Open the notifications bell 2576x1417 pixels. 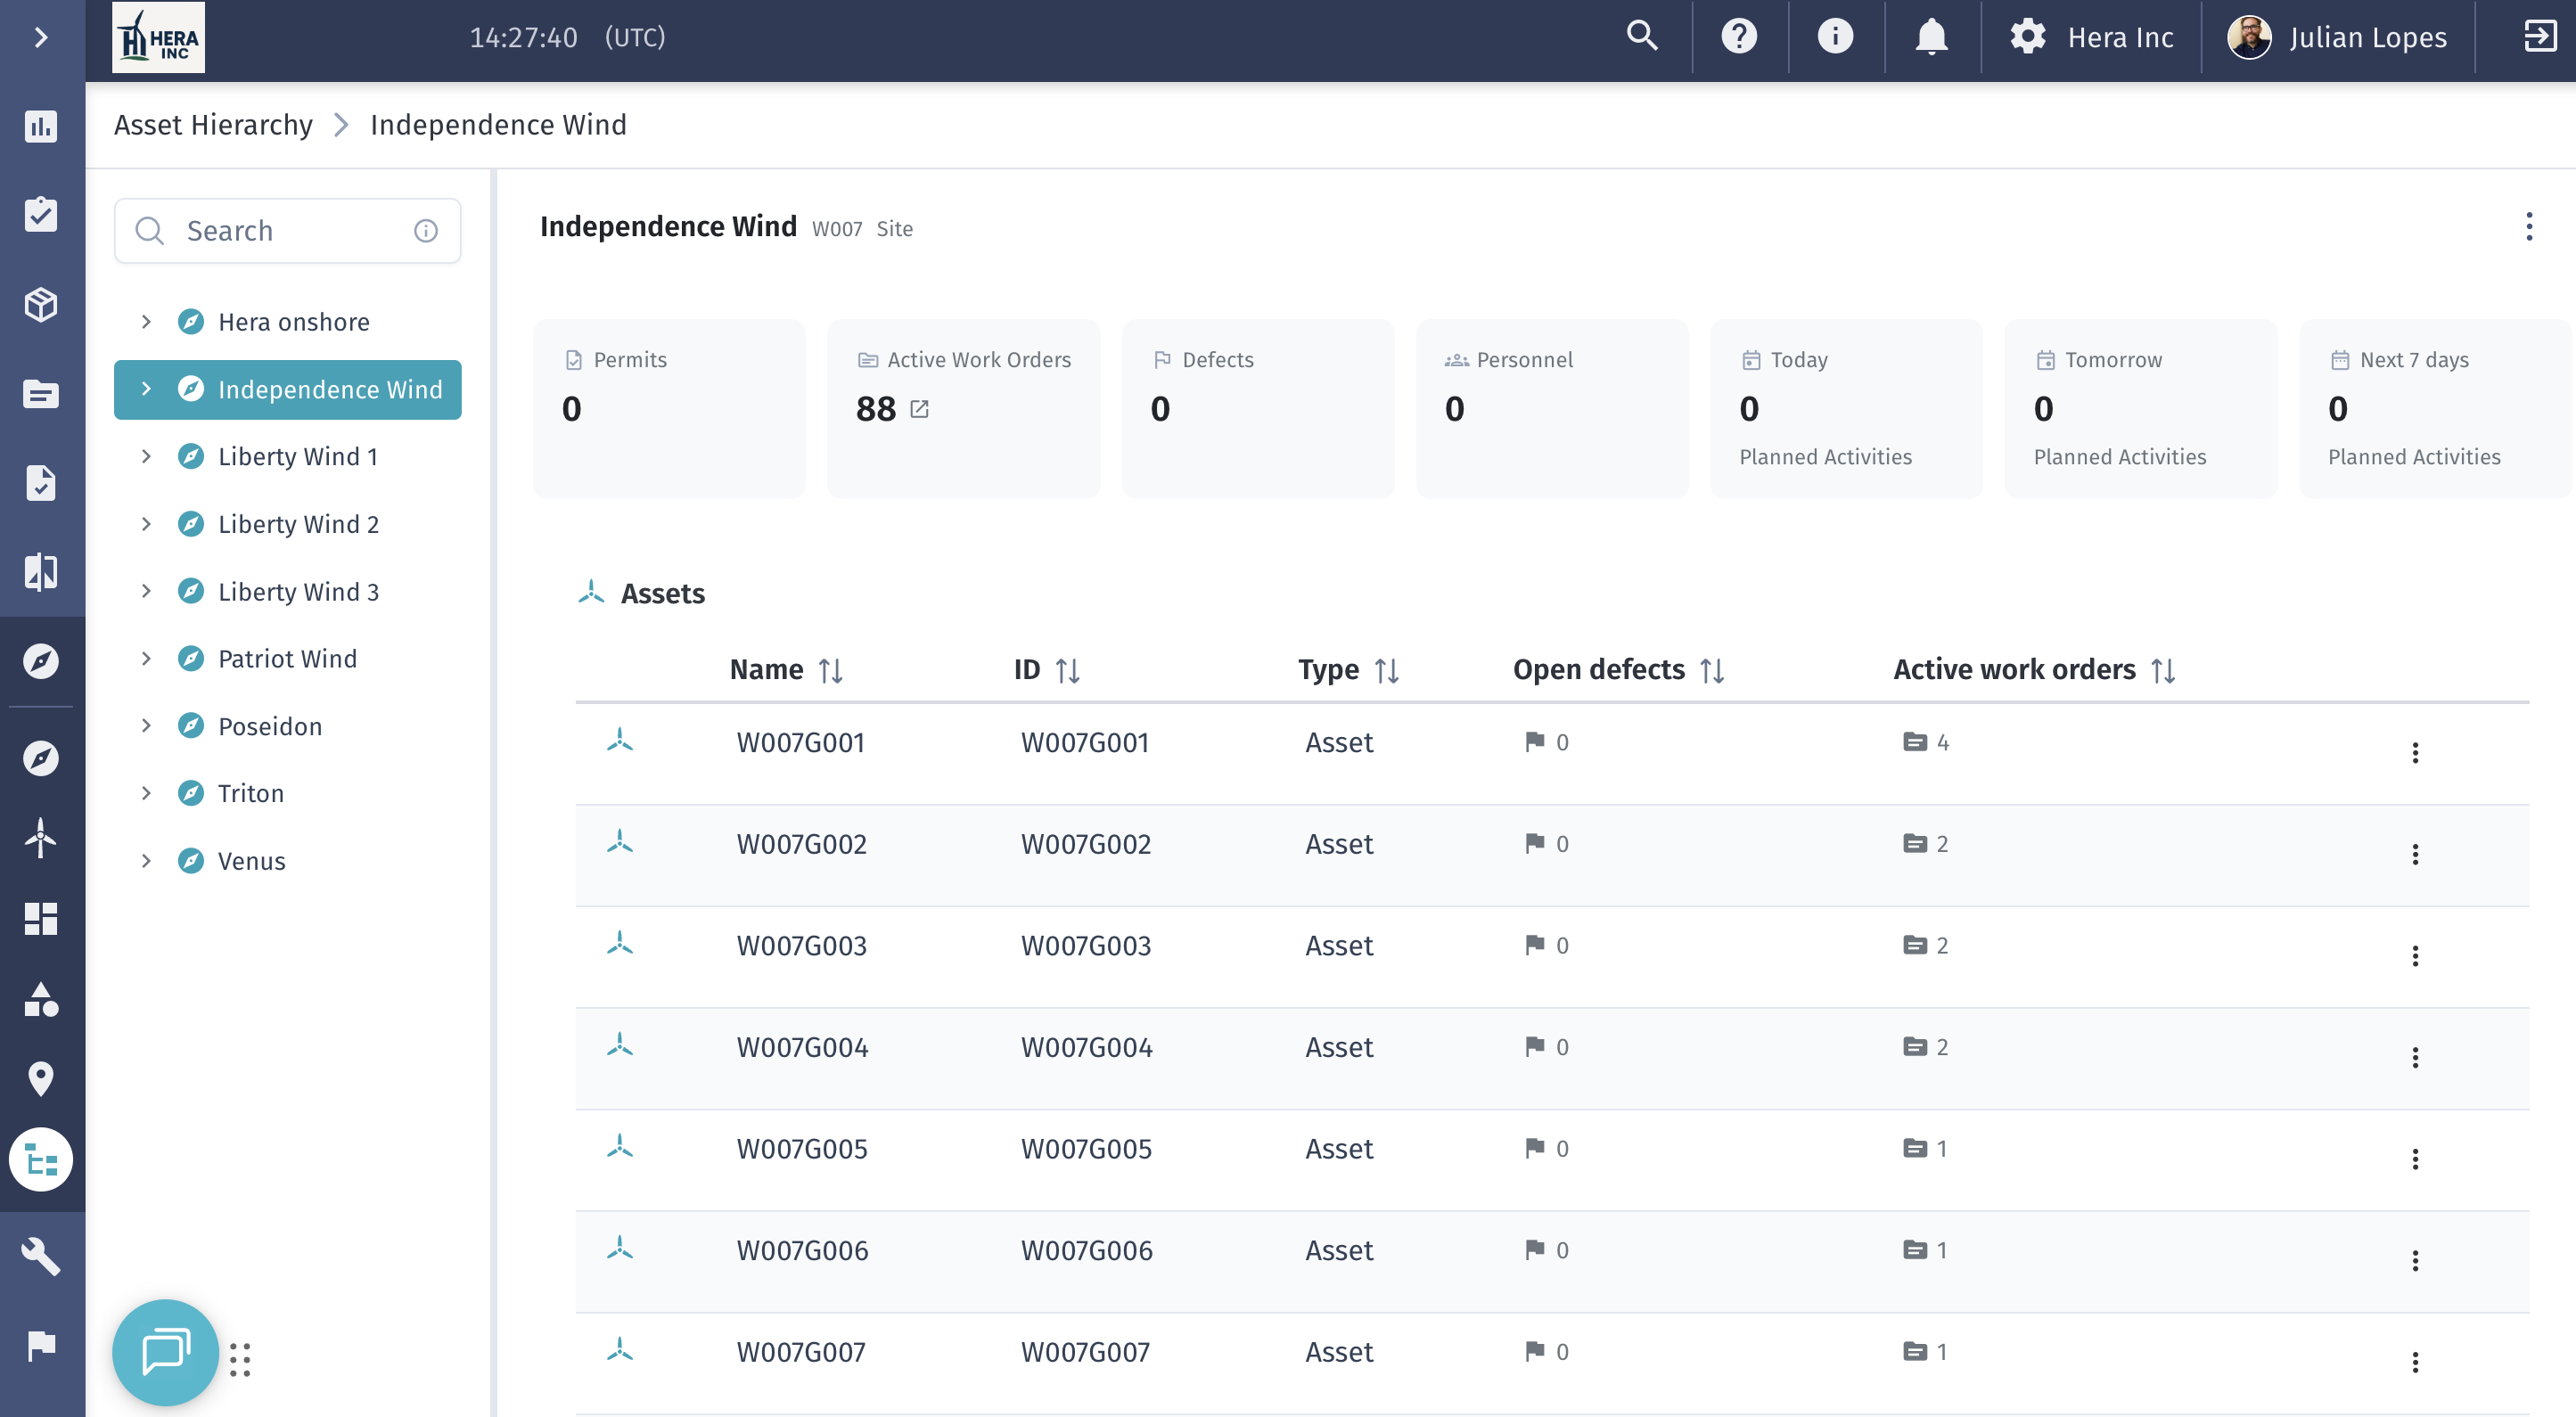tap(1931, 37)
